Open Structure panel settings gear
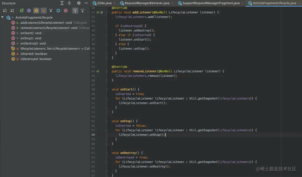 (79, 3)
